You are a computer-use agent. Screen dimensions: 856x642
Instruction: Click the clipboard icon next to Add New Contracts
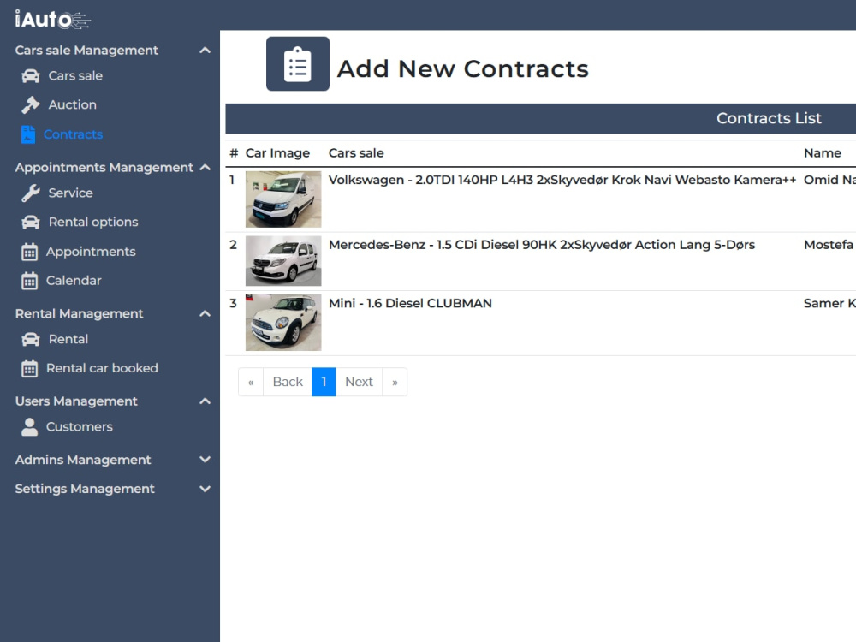pos(298,64)
